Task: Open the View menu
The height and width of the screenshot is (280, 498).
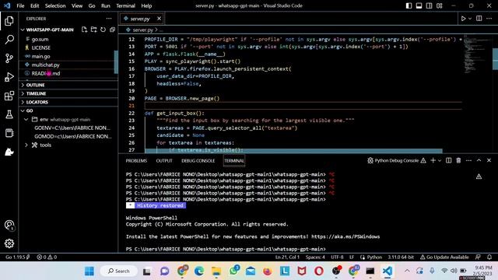Action: (x=77, y=5)
